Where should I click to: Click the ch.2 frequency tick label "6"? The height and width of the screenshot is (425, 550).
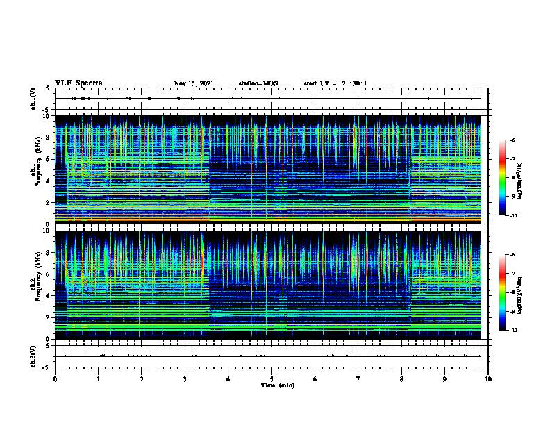coord(48,274)
